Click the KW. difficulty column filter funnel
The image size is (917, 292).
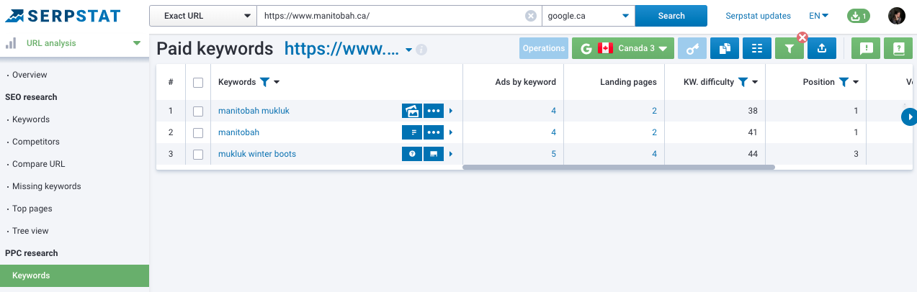(743, 82)
